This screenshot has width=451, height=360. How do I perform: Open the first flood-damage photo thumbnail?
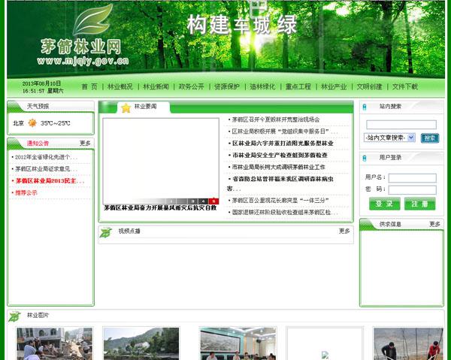[55, 343]
